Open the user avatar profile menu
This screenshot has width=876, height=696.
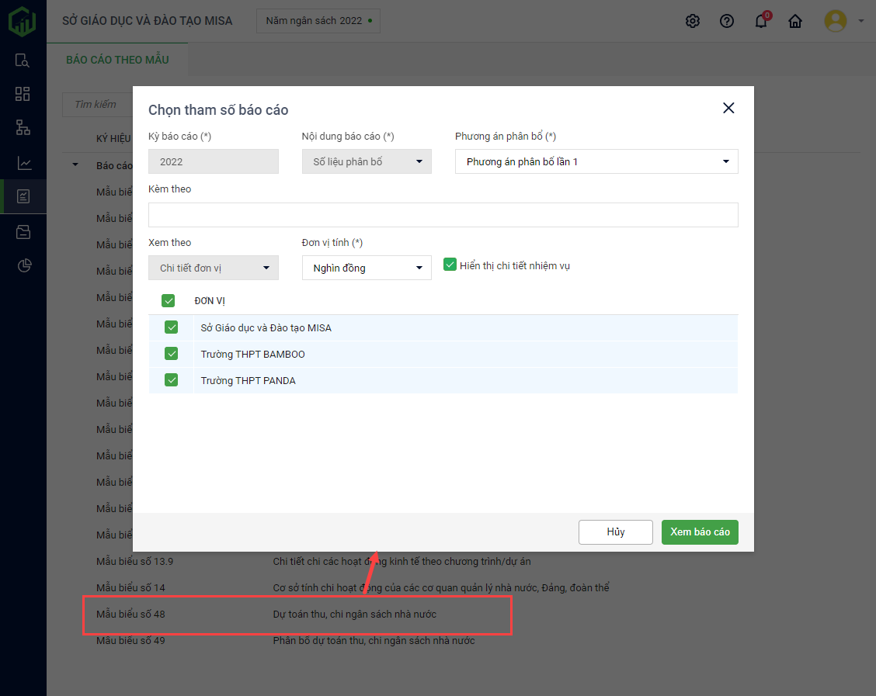tap(836, 21)
